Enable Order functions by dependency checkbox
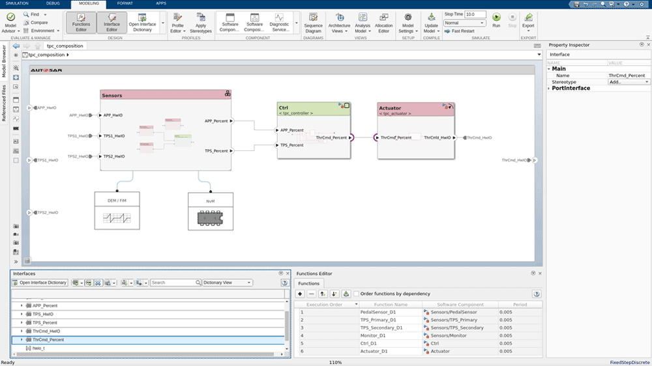Viewport: 652px width, 366px height. pos(356,294)
